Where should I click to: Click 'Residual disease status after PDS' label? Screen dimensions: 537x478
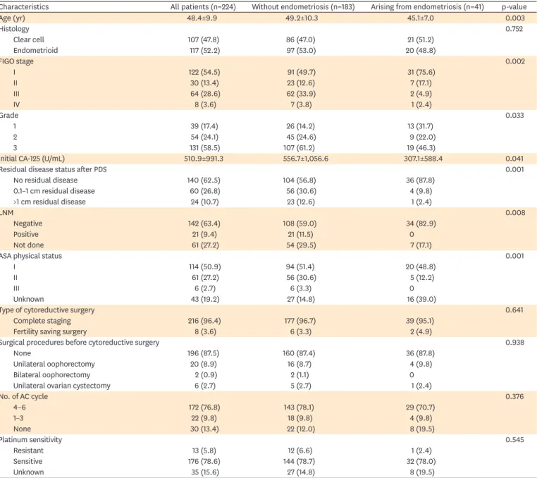coord(53,169)
